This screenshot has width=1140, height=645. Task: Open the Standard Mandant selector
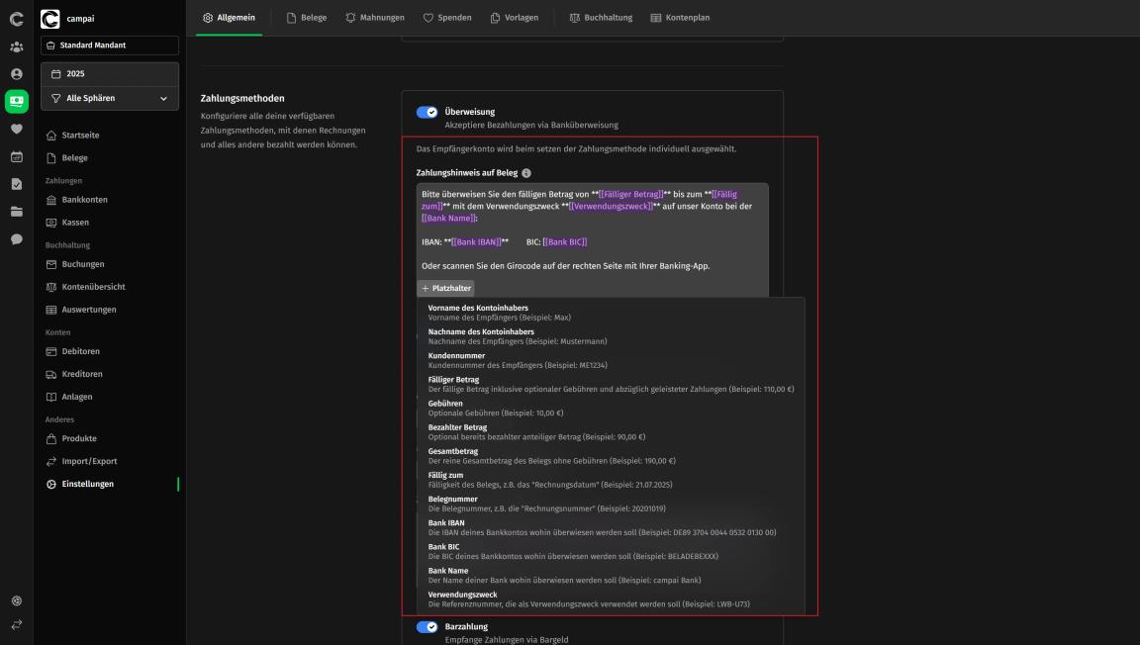[110, 46]
